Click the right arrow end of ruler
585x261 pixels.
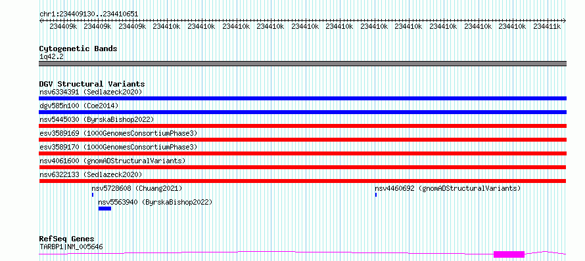pyautogui.click(x=564, y=20)
